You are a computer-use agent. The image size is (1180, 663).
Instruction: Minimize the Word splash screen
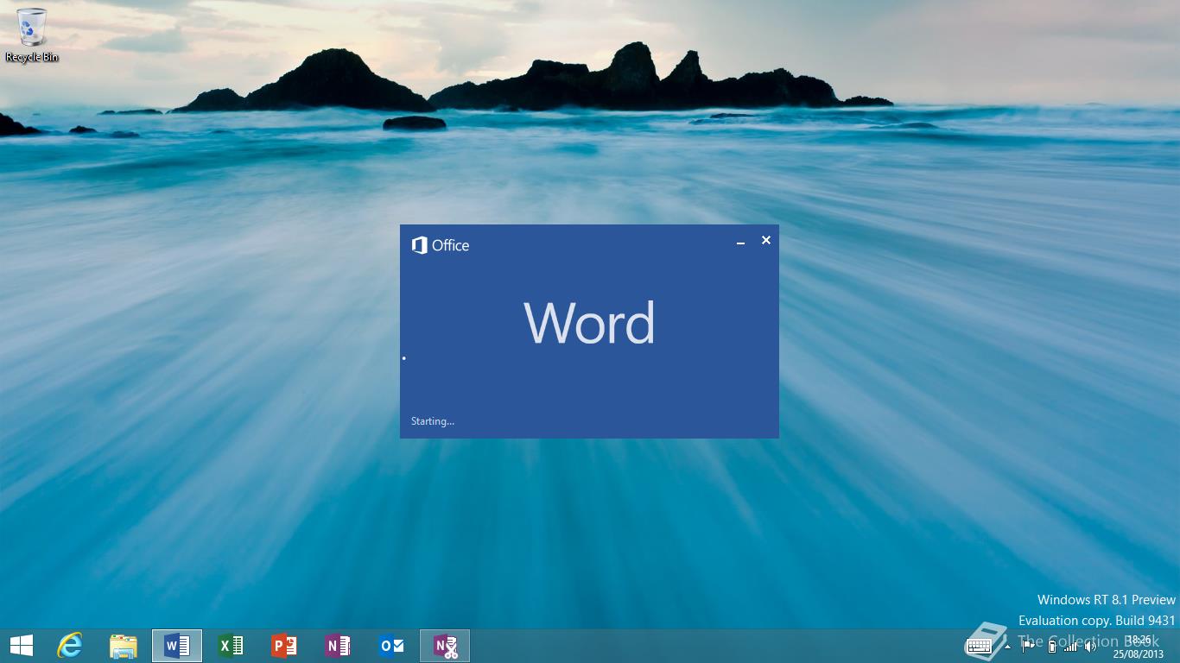pos(740,242)
